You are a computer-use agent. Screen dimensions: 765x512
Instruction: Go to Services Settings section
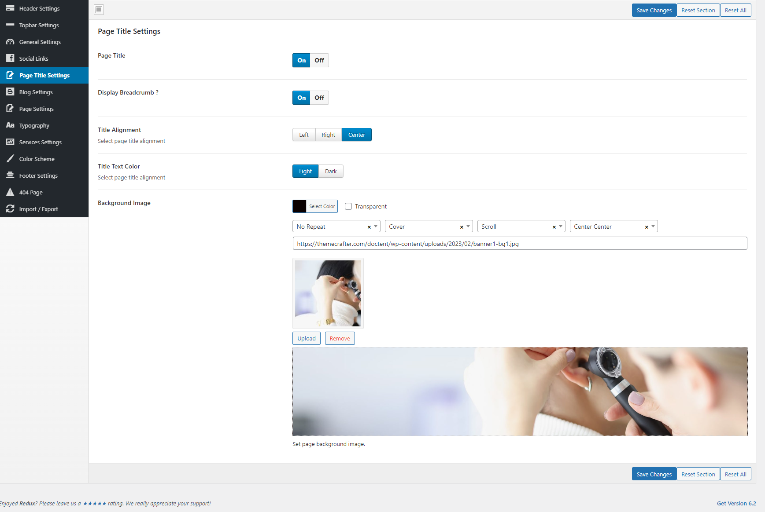(x=40, y=142)
